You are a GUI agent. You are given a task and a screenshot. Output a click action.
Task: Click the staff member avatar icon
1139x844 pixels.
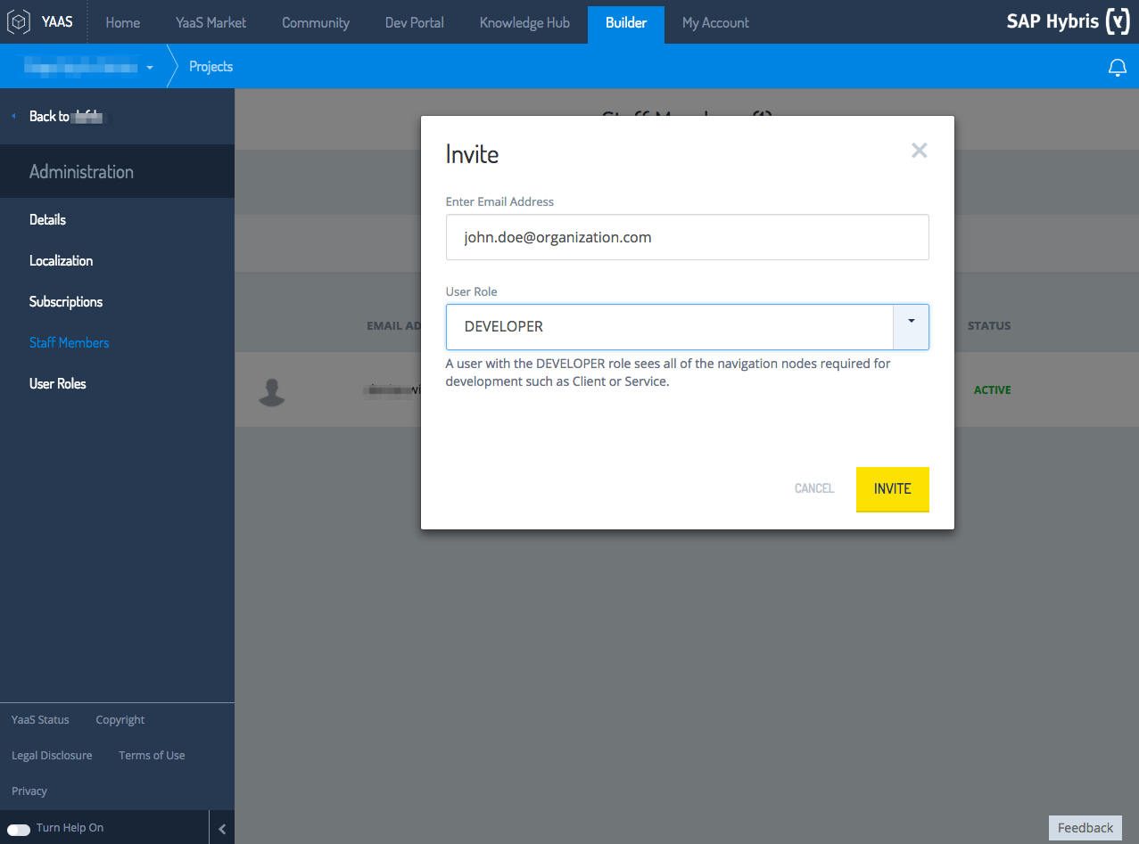coord(272,391)
